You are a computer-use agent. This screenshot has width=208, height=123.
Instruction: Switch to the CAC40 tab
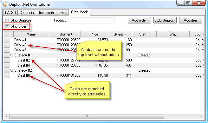(x=10, y=13)
